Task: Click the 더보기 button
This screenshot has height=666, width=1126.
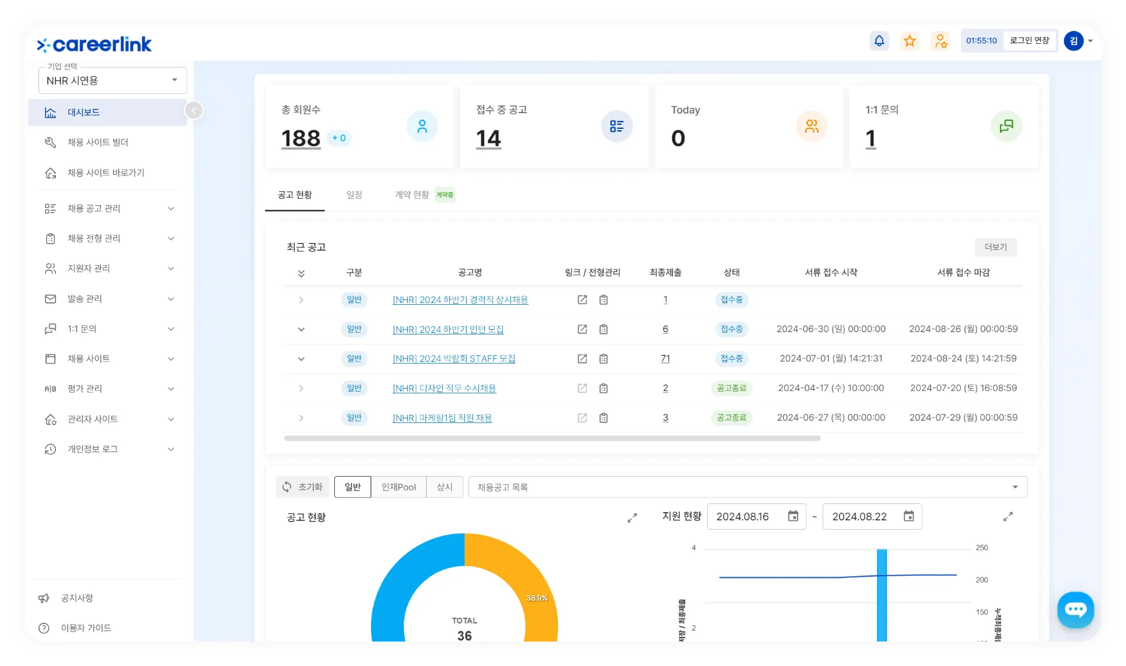Action: 995,247
